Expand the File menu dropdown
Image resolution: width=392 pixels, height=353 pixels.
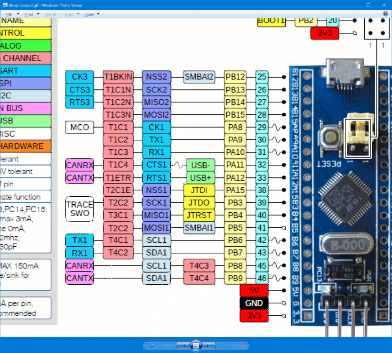pos(13,14)
